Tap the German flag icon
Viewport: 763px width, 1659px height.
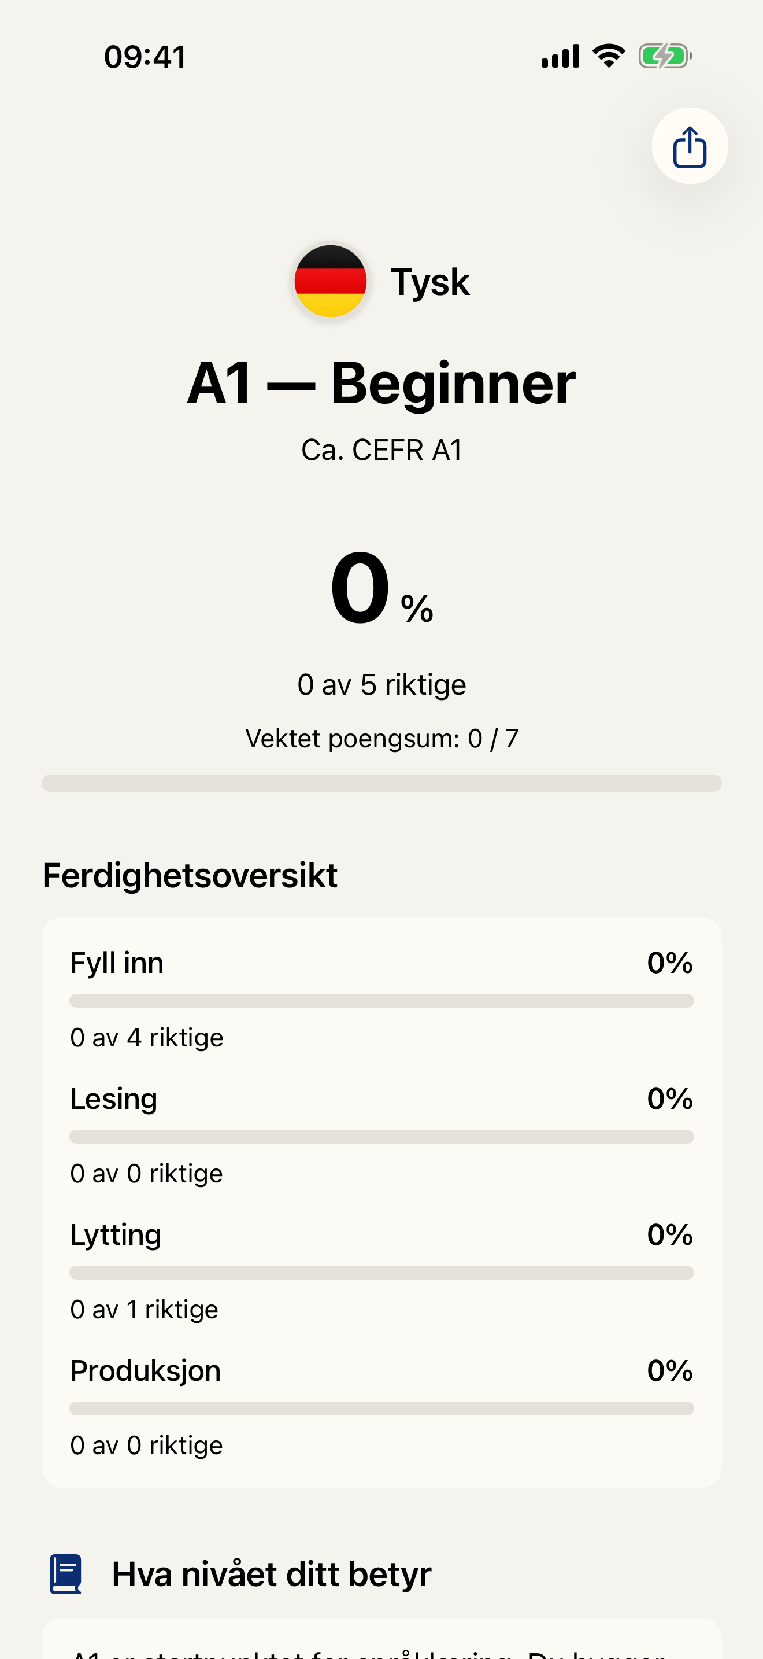[331, 280]
